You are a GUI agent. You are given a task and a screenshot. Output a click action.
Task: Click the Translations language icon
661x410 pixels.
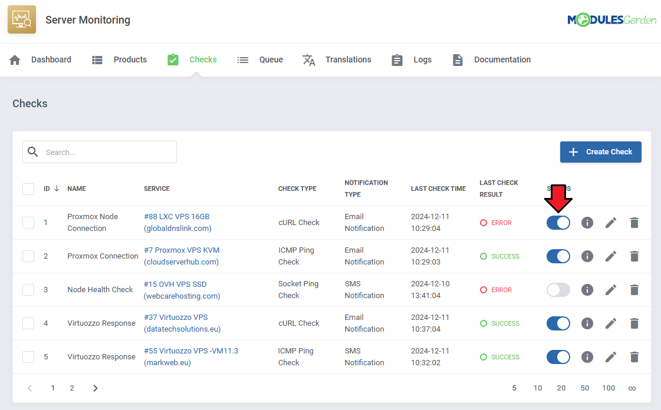[309, 59]
